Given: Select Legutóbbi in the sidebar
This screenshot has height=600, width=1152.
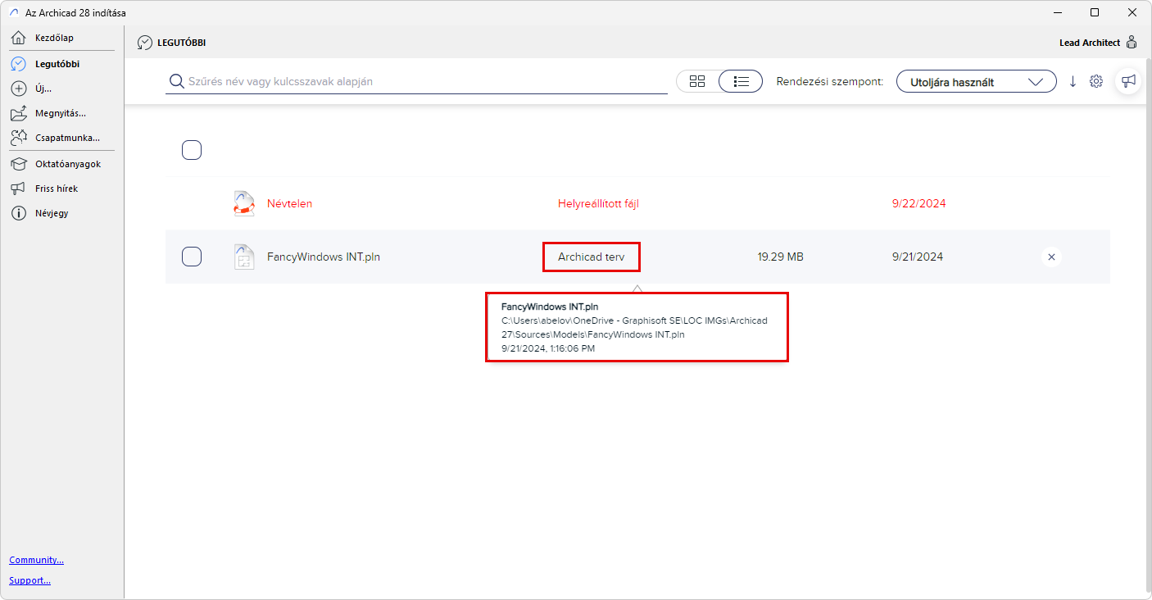Looking at the screenshot, I should [57, 63].
